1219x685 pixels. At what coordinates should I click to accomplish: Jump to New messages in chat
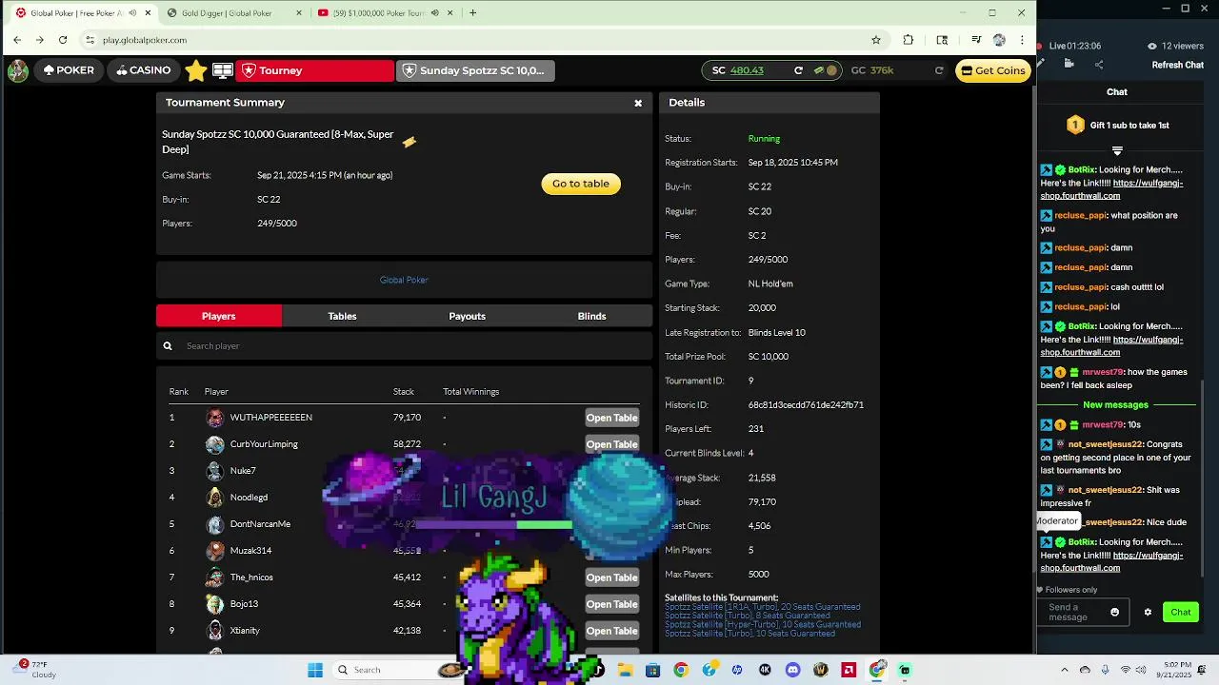tap(1115, 405)
